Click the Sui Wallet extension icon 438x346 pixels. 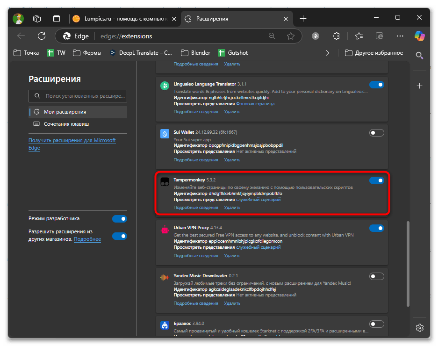pos(165,134)
